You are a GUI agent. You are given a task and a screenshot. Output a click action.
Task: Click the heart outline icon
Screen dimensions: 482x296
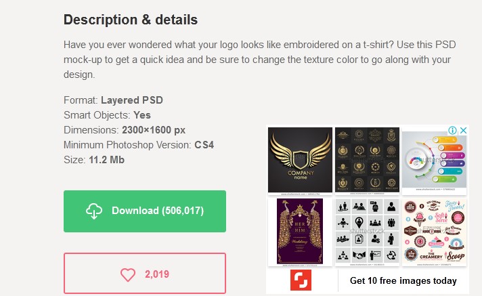pyautogui.click(x=128, y=274)
